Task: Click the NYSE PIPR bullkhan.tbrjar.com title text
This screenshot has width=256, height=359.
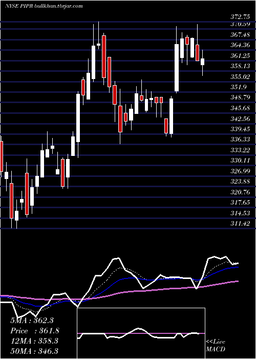Action: 44,6
